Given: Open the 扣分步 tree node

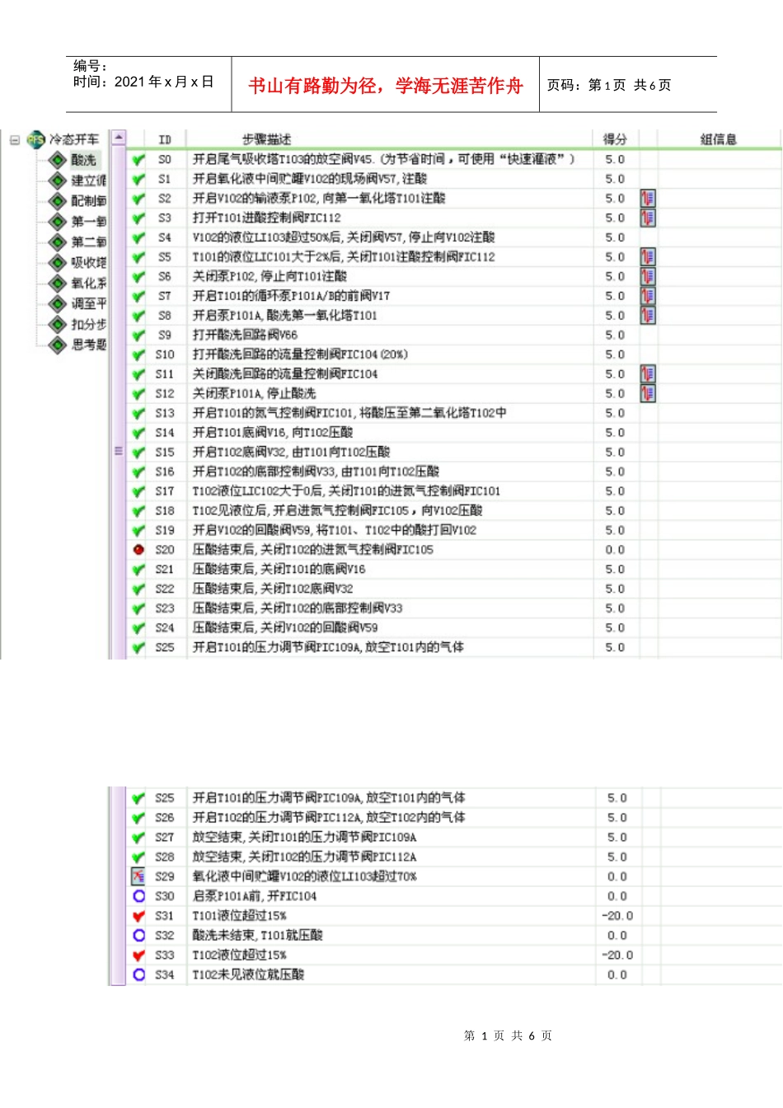Looking at the screenshot, I should click(88, 325).
